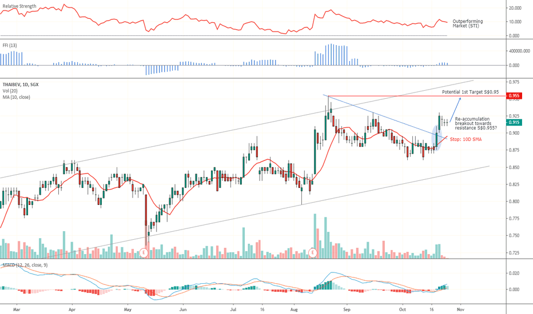Click the 0.020 MACD axis value
The width and height of the screenshot is (533, 314).
(x=514, y=273)
